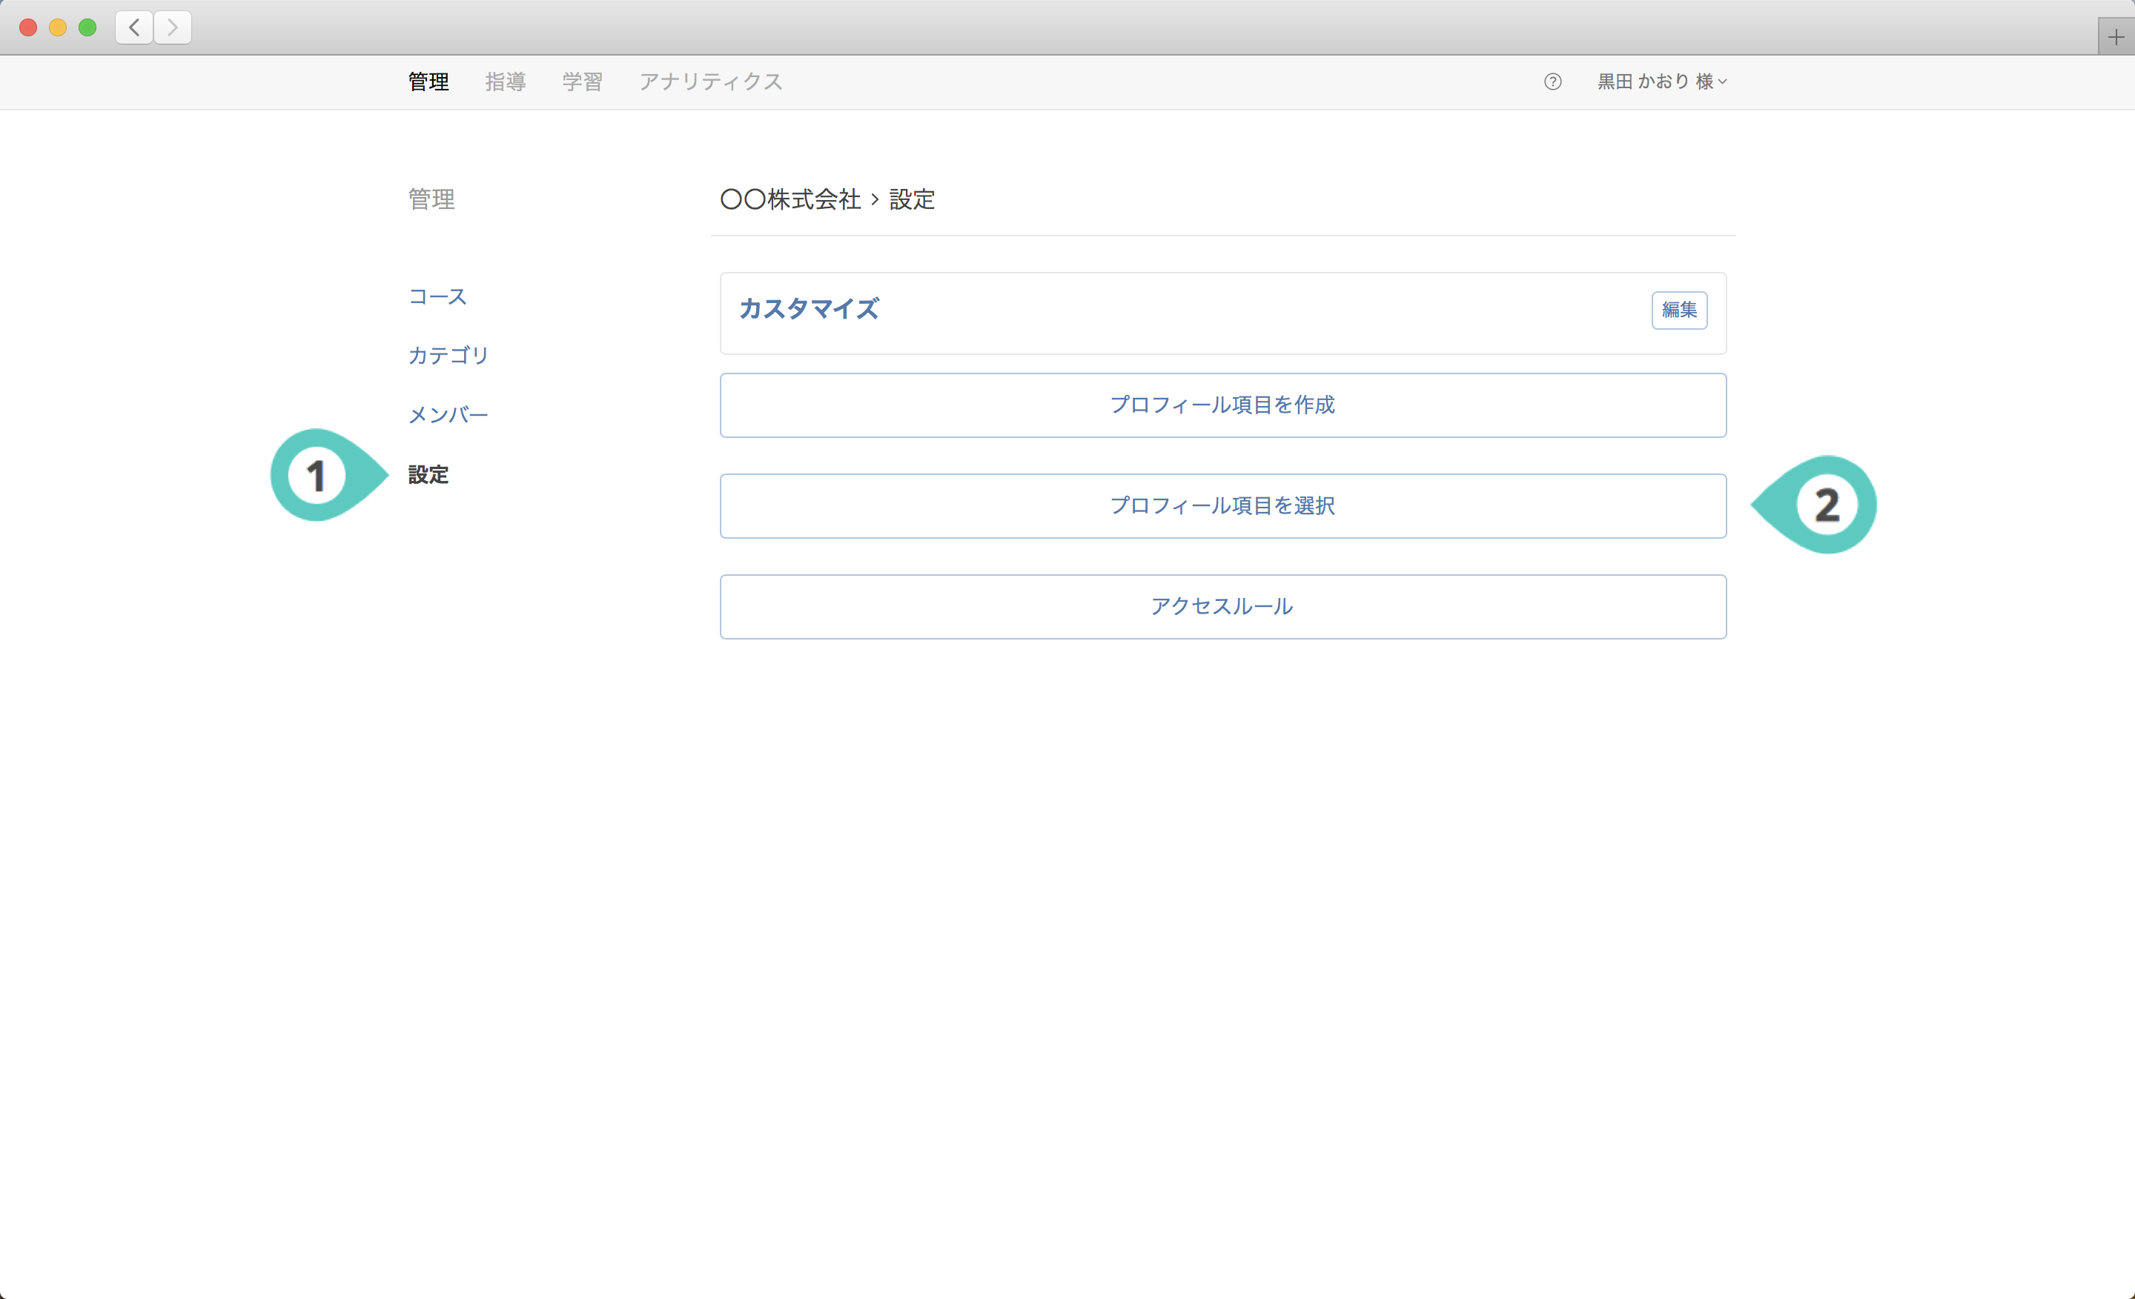Click the browser forward arrow button
This screenshot has width=2135, height=1299.
coord(173,27)
